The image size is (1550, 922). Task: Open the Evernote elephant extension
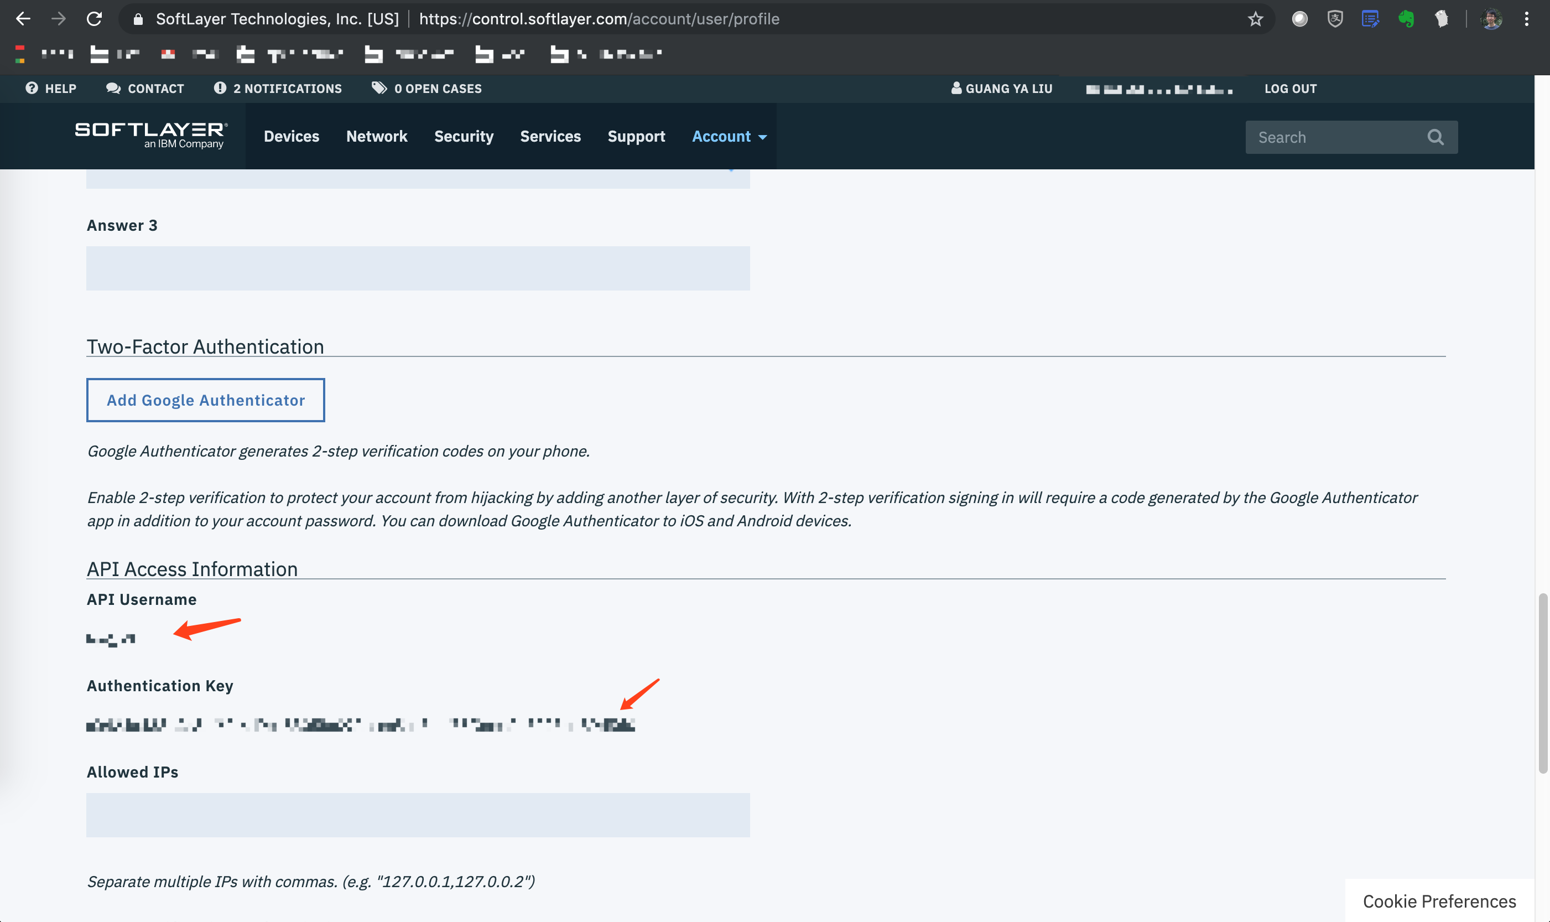[x=1406, y=19]
